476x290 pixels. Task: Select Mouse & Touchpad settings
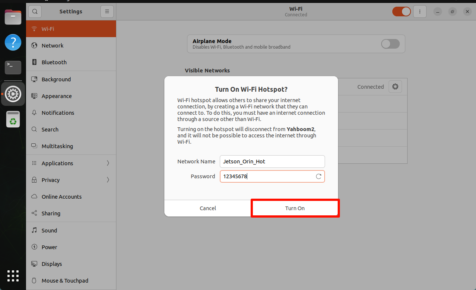pos(71,280)
